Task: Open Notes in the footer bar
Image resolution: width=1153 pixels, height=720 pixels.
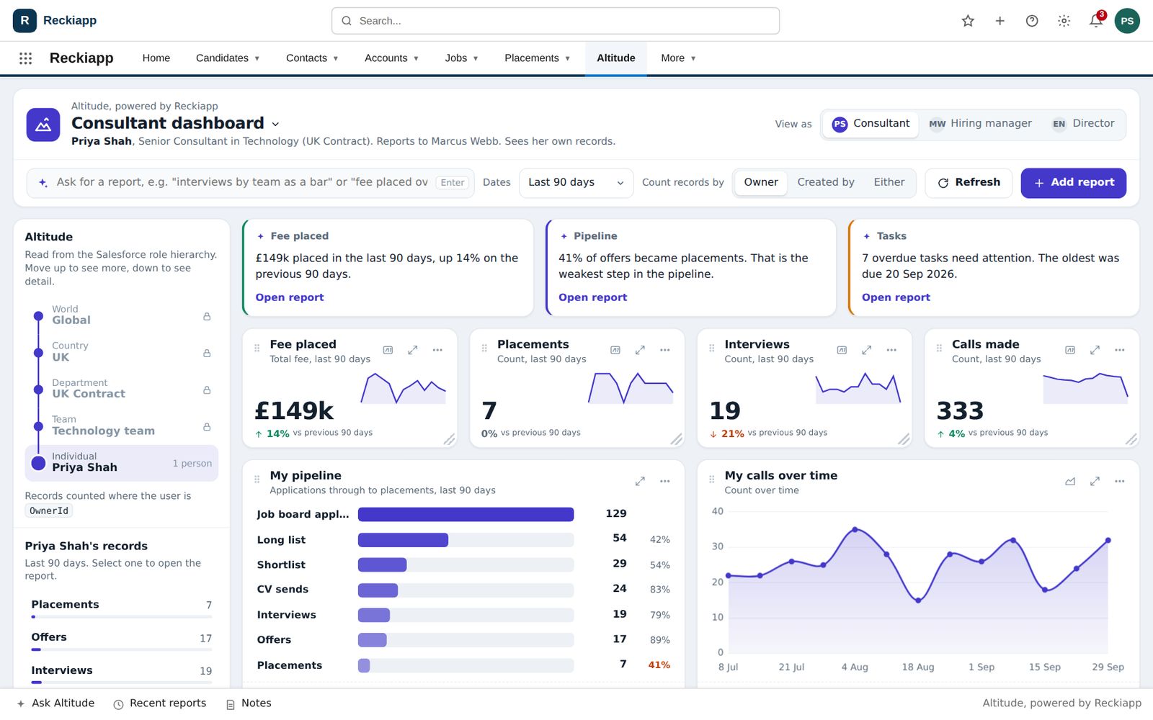Action: [249, 703]
